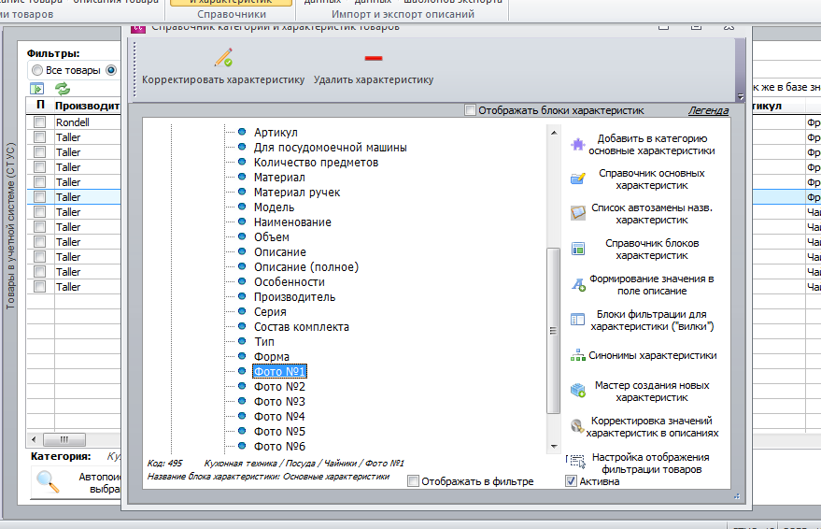821x529 pixels.
Task: Check the first Taller row checkbox
Action: click(x=39, y=137)
